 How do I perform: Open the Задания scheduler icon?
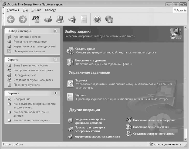(x=70, y=83)
